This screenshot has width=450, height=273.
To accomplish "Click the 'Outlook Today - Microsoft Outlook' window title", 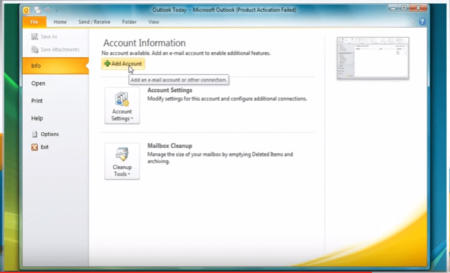I will 225,10.
